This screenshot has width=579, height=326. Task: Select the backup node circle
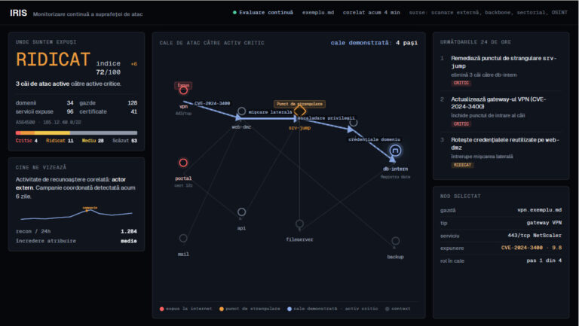coord(395,241)
